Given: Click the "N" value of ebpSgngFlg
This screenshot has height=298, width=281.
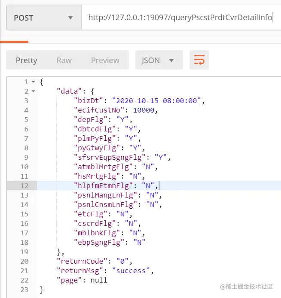Looking at the screenshot, I should pos(139,243).
